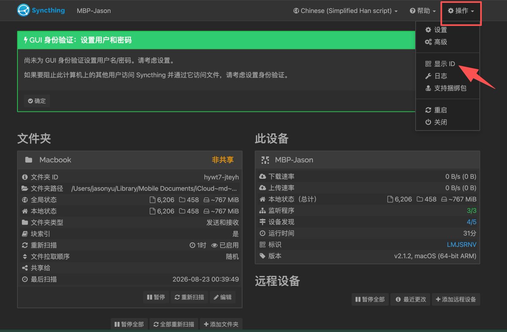This screenshot has width=507, height=332.
Task: Click the share icon by 共享给
Action: click(25, 268)
